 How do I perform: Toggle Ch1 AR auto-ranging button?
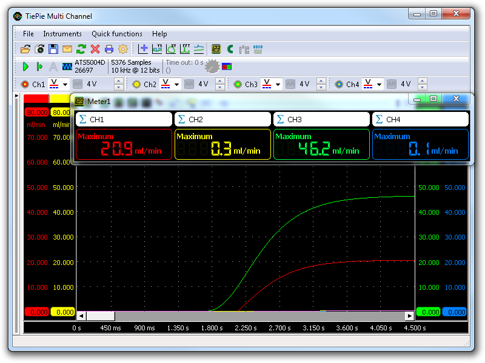coord(78,84)
